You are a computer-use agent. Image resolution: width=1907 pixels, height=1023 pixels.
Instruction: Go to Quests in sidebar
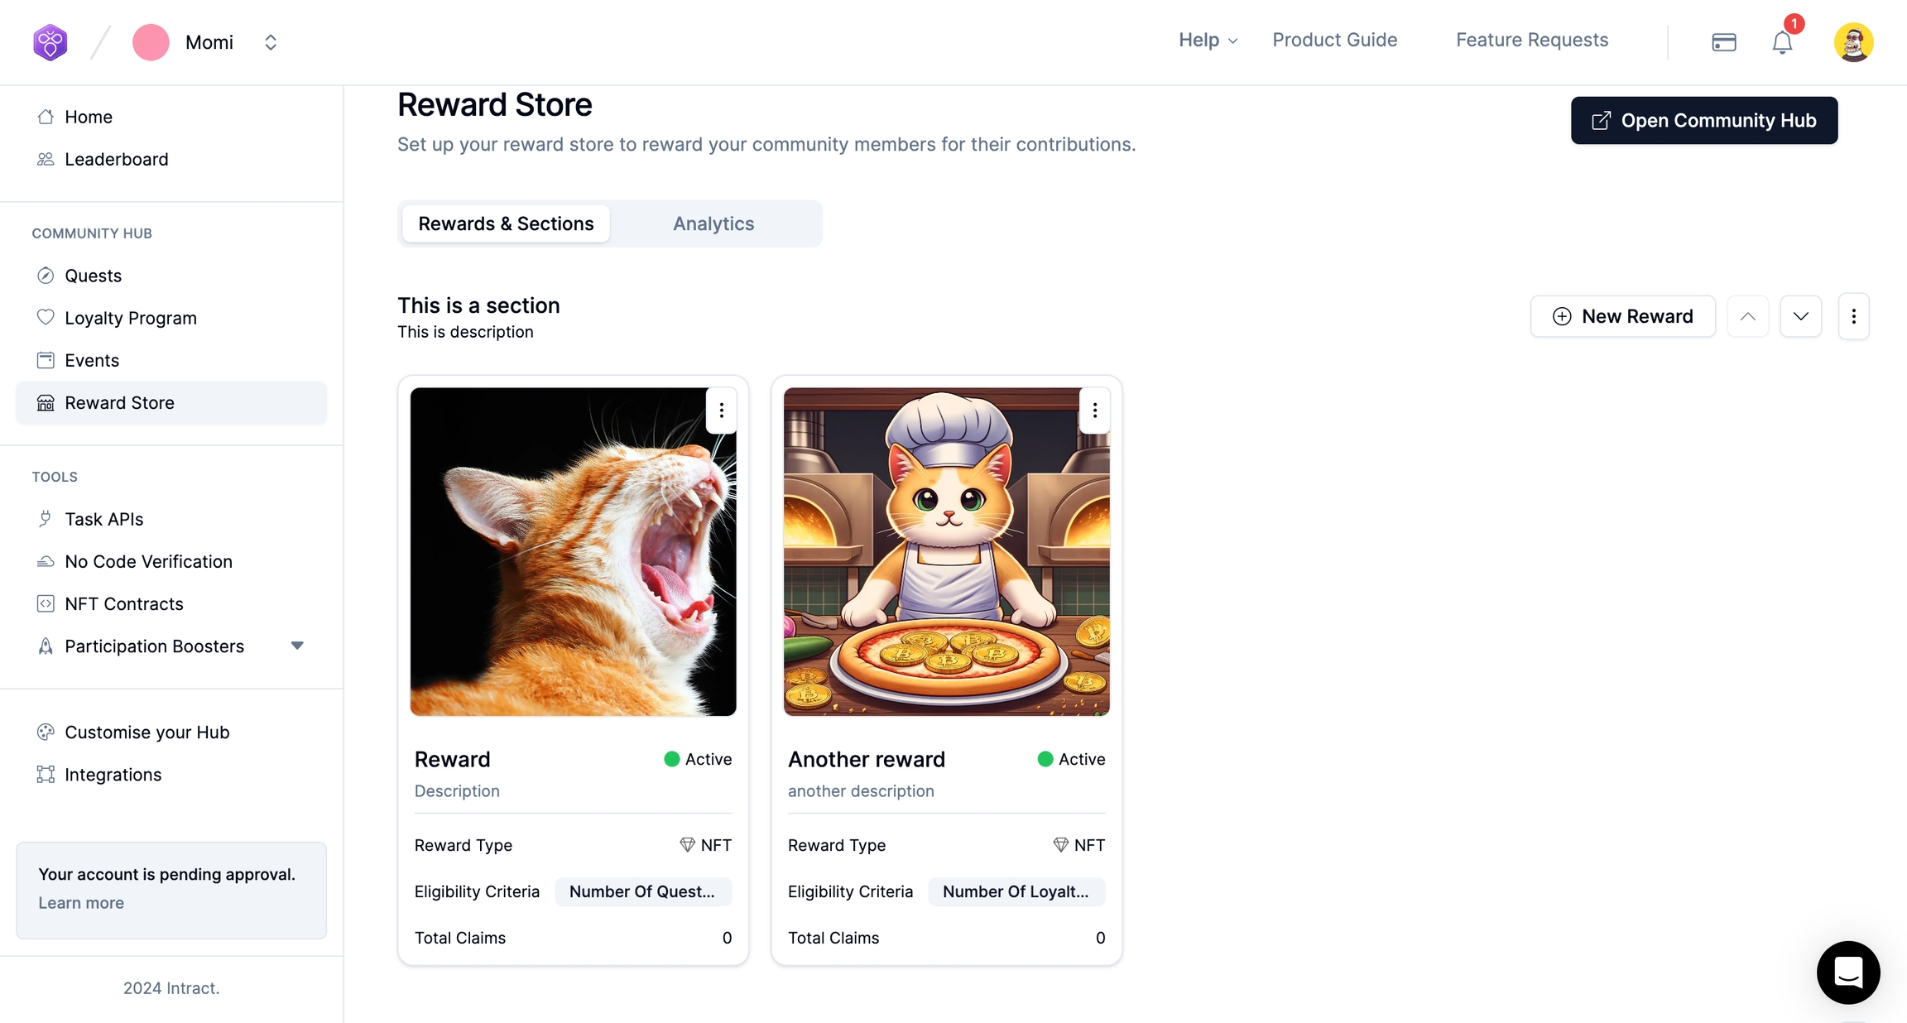click(x=93, y=276)
